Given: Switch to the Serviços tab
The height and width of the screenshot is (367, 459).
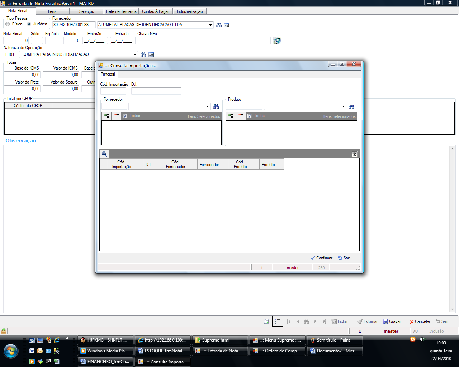Looking at the screenshot, I should tap(86, 11).
